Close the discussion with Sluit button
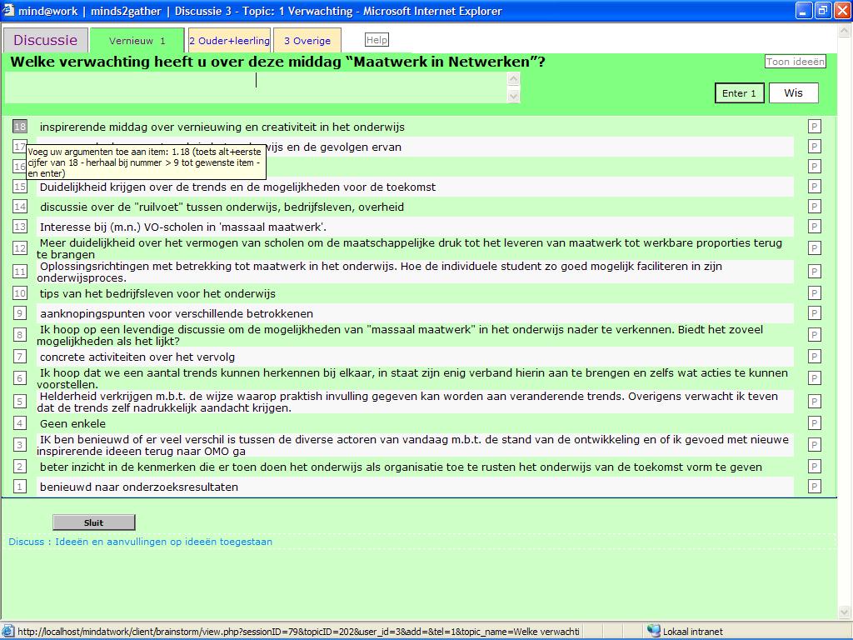Viewport: 853px width, 640px height. 93,522
